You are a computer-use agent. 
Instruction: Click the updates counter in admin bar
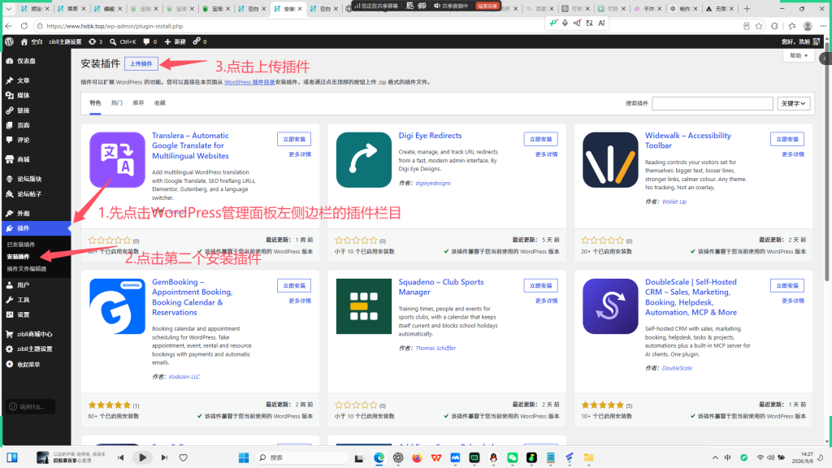96,41
